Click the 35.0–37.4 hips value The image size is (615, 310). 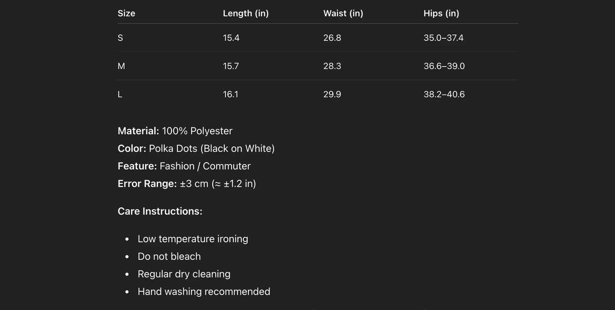(x=443, y=38)
